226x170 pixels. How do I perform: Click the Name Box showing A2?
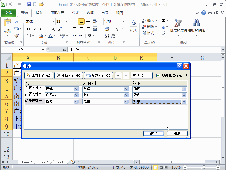pyautogui.click(x=21, y=50)
